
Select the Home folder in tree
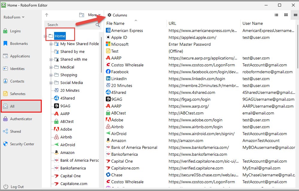pos(60,36)
